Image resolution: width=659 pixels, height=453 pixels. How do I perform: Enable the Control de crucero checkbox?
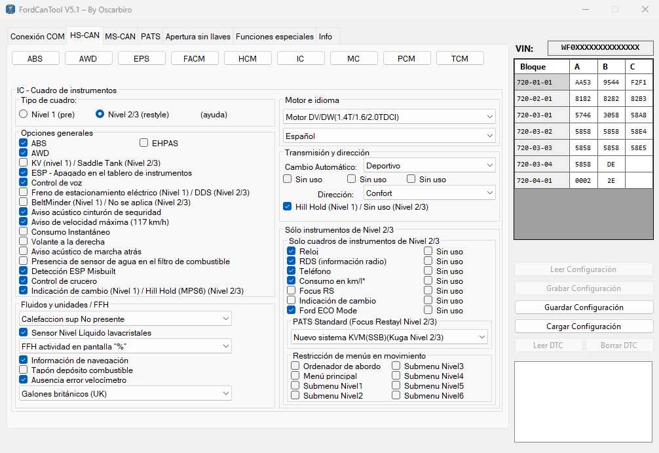coord(24,281)
